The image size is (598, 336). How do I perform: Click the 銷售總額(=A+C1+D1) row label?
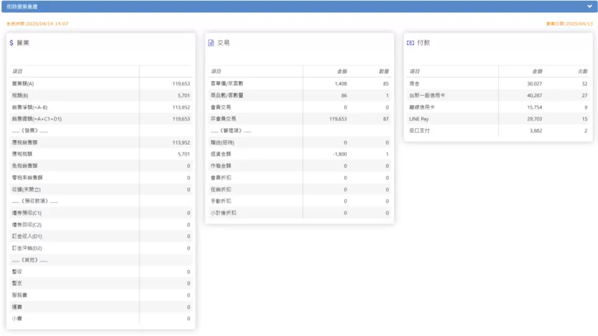click(37, 119)
